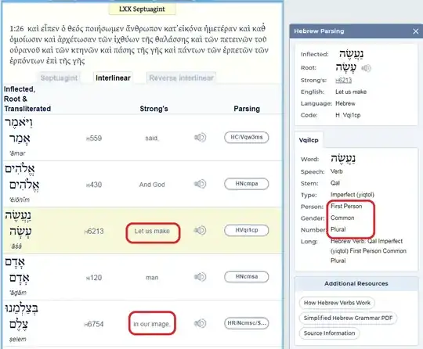Switch to the Septuagint tab
Image resolution: width=423 pixels, height=349 pixels.
pyautogui.click(x=59, y=78)
